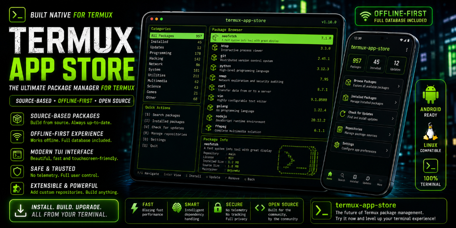
Task: Switch to Updates tab in phone navigation
Action: click(367, 180)
